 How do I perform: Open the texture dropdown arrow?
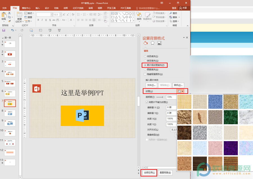pyautogui.click(x=182, y=91)
